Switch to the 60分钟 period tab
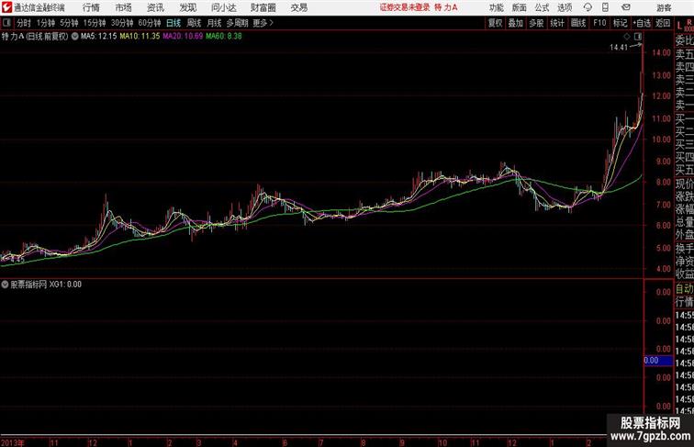Viewport: 694px width, 447px height. coord(150,23)
